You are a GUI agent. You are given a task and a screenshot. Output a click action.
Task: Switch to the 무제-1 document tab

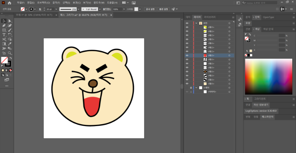coord(34,15)
